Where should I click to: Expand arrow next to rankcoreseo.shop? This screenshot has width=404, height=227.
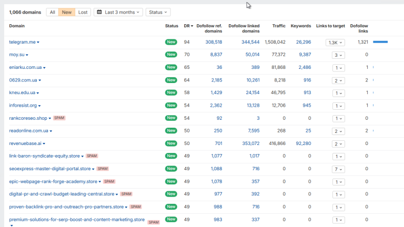pyautogui.click(x=50, y=118)
